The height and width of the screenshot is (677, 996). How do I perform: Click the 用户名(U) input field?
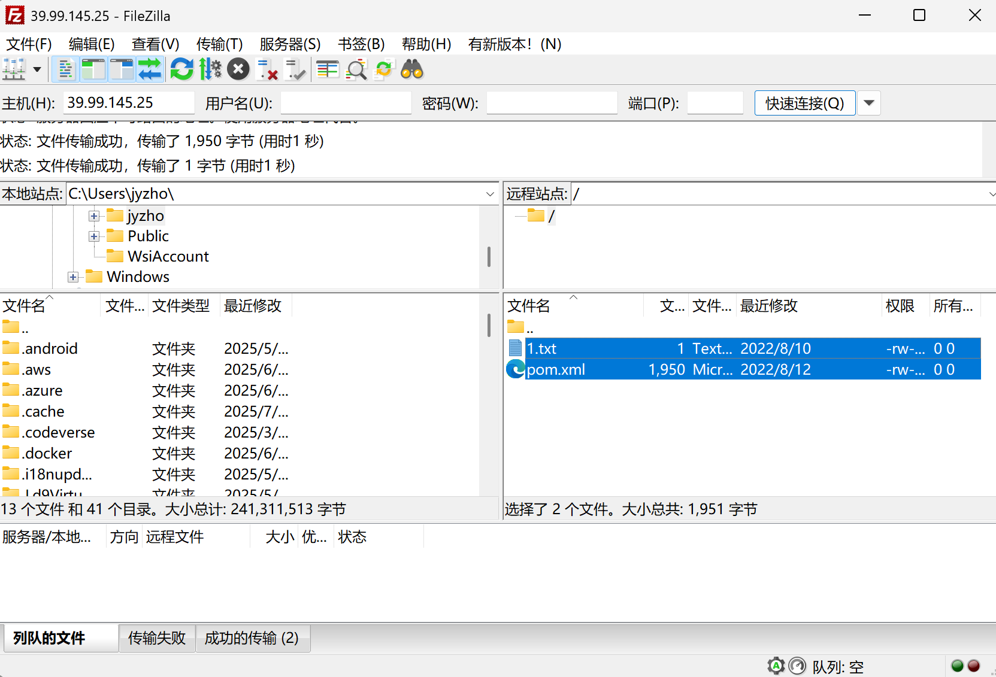point(346,103)
